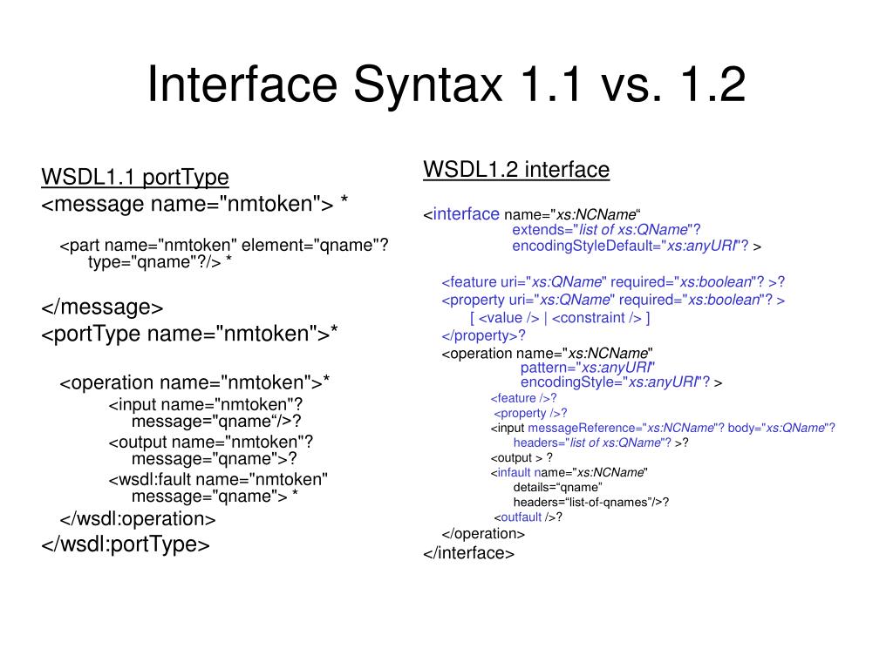Click the line headers="list-of-qnames"/>?

tap(591, 502)
